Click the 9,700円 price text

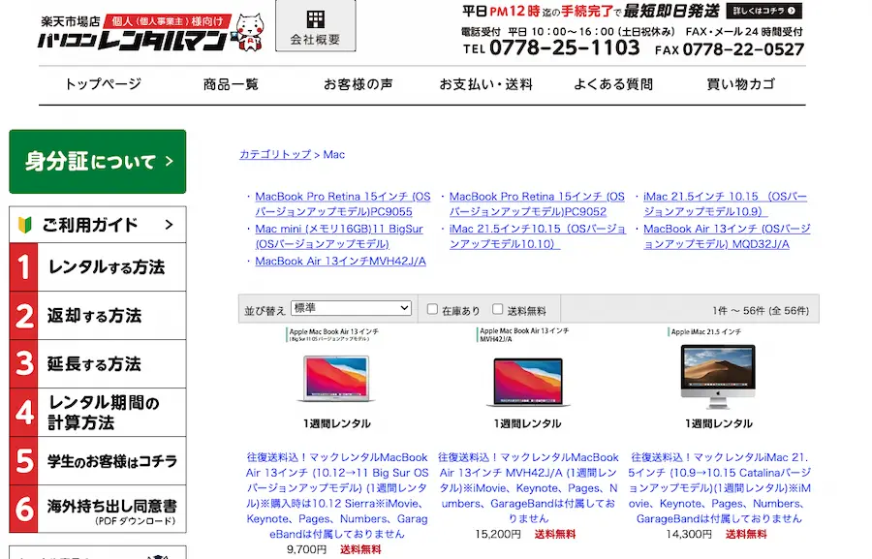(x=306, y=549)
